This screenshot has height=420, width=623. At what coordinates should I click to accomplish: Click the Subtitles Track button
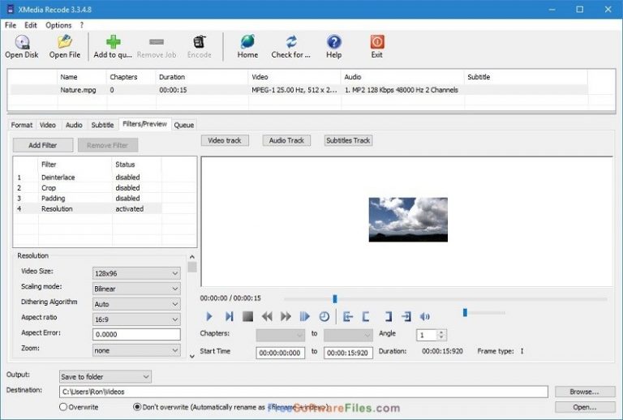pos(348,140)
